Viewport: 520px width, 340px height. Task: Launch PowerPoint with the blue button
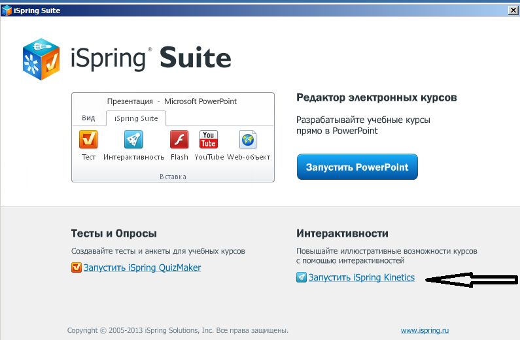tap(357, 167)
